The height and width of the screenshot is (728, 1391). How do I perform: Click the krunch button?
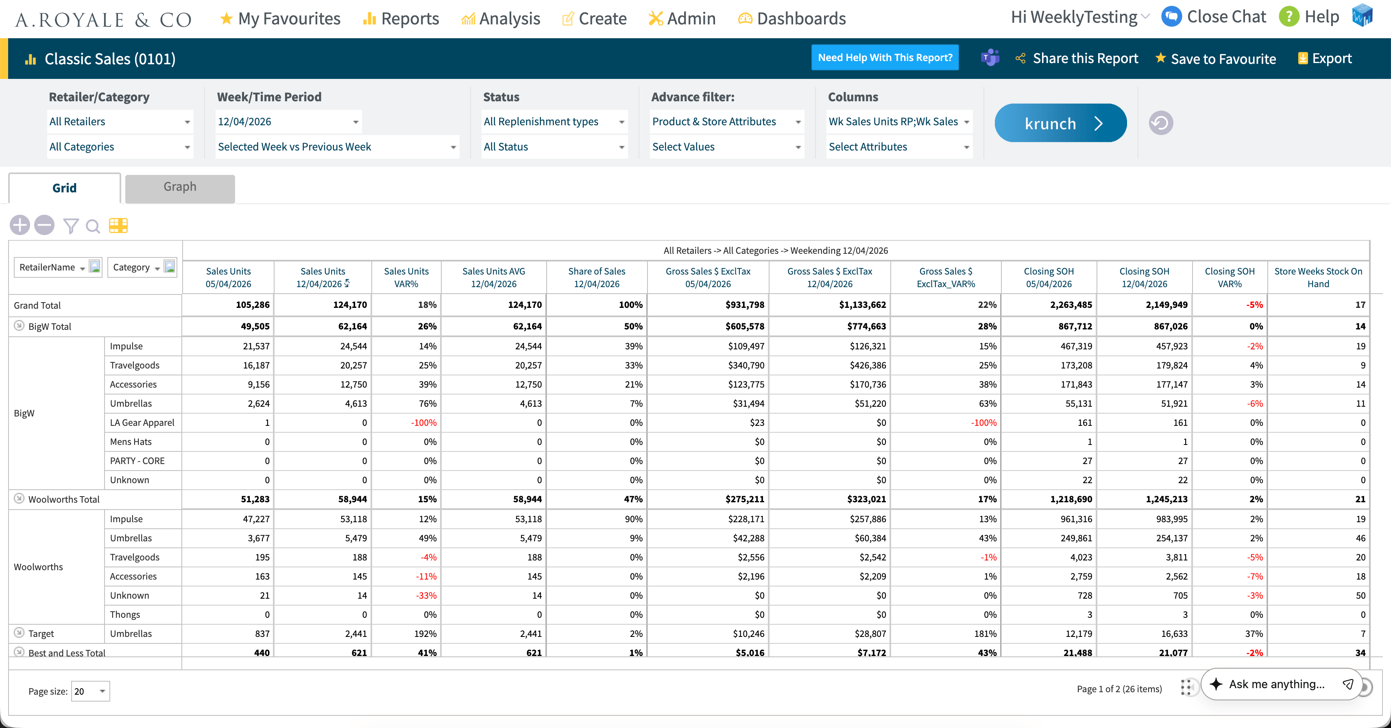coord(1060,123)
